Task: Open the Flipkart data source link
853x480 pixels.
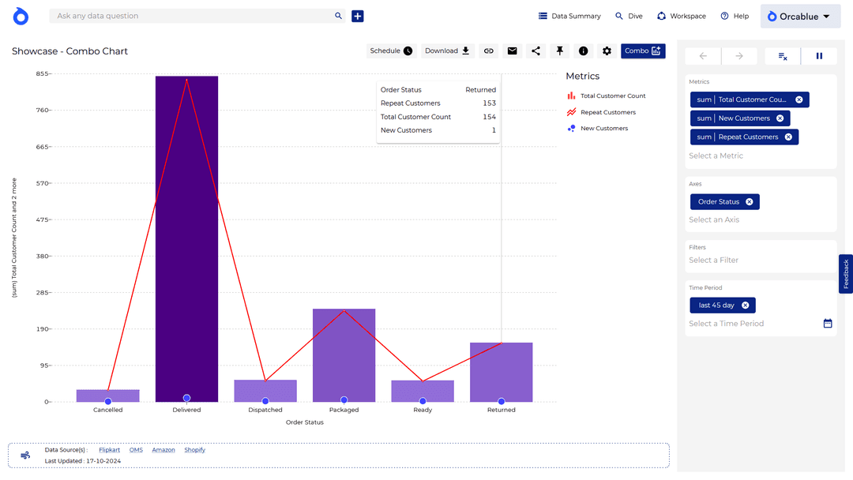Action: [109, 450]
